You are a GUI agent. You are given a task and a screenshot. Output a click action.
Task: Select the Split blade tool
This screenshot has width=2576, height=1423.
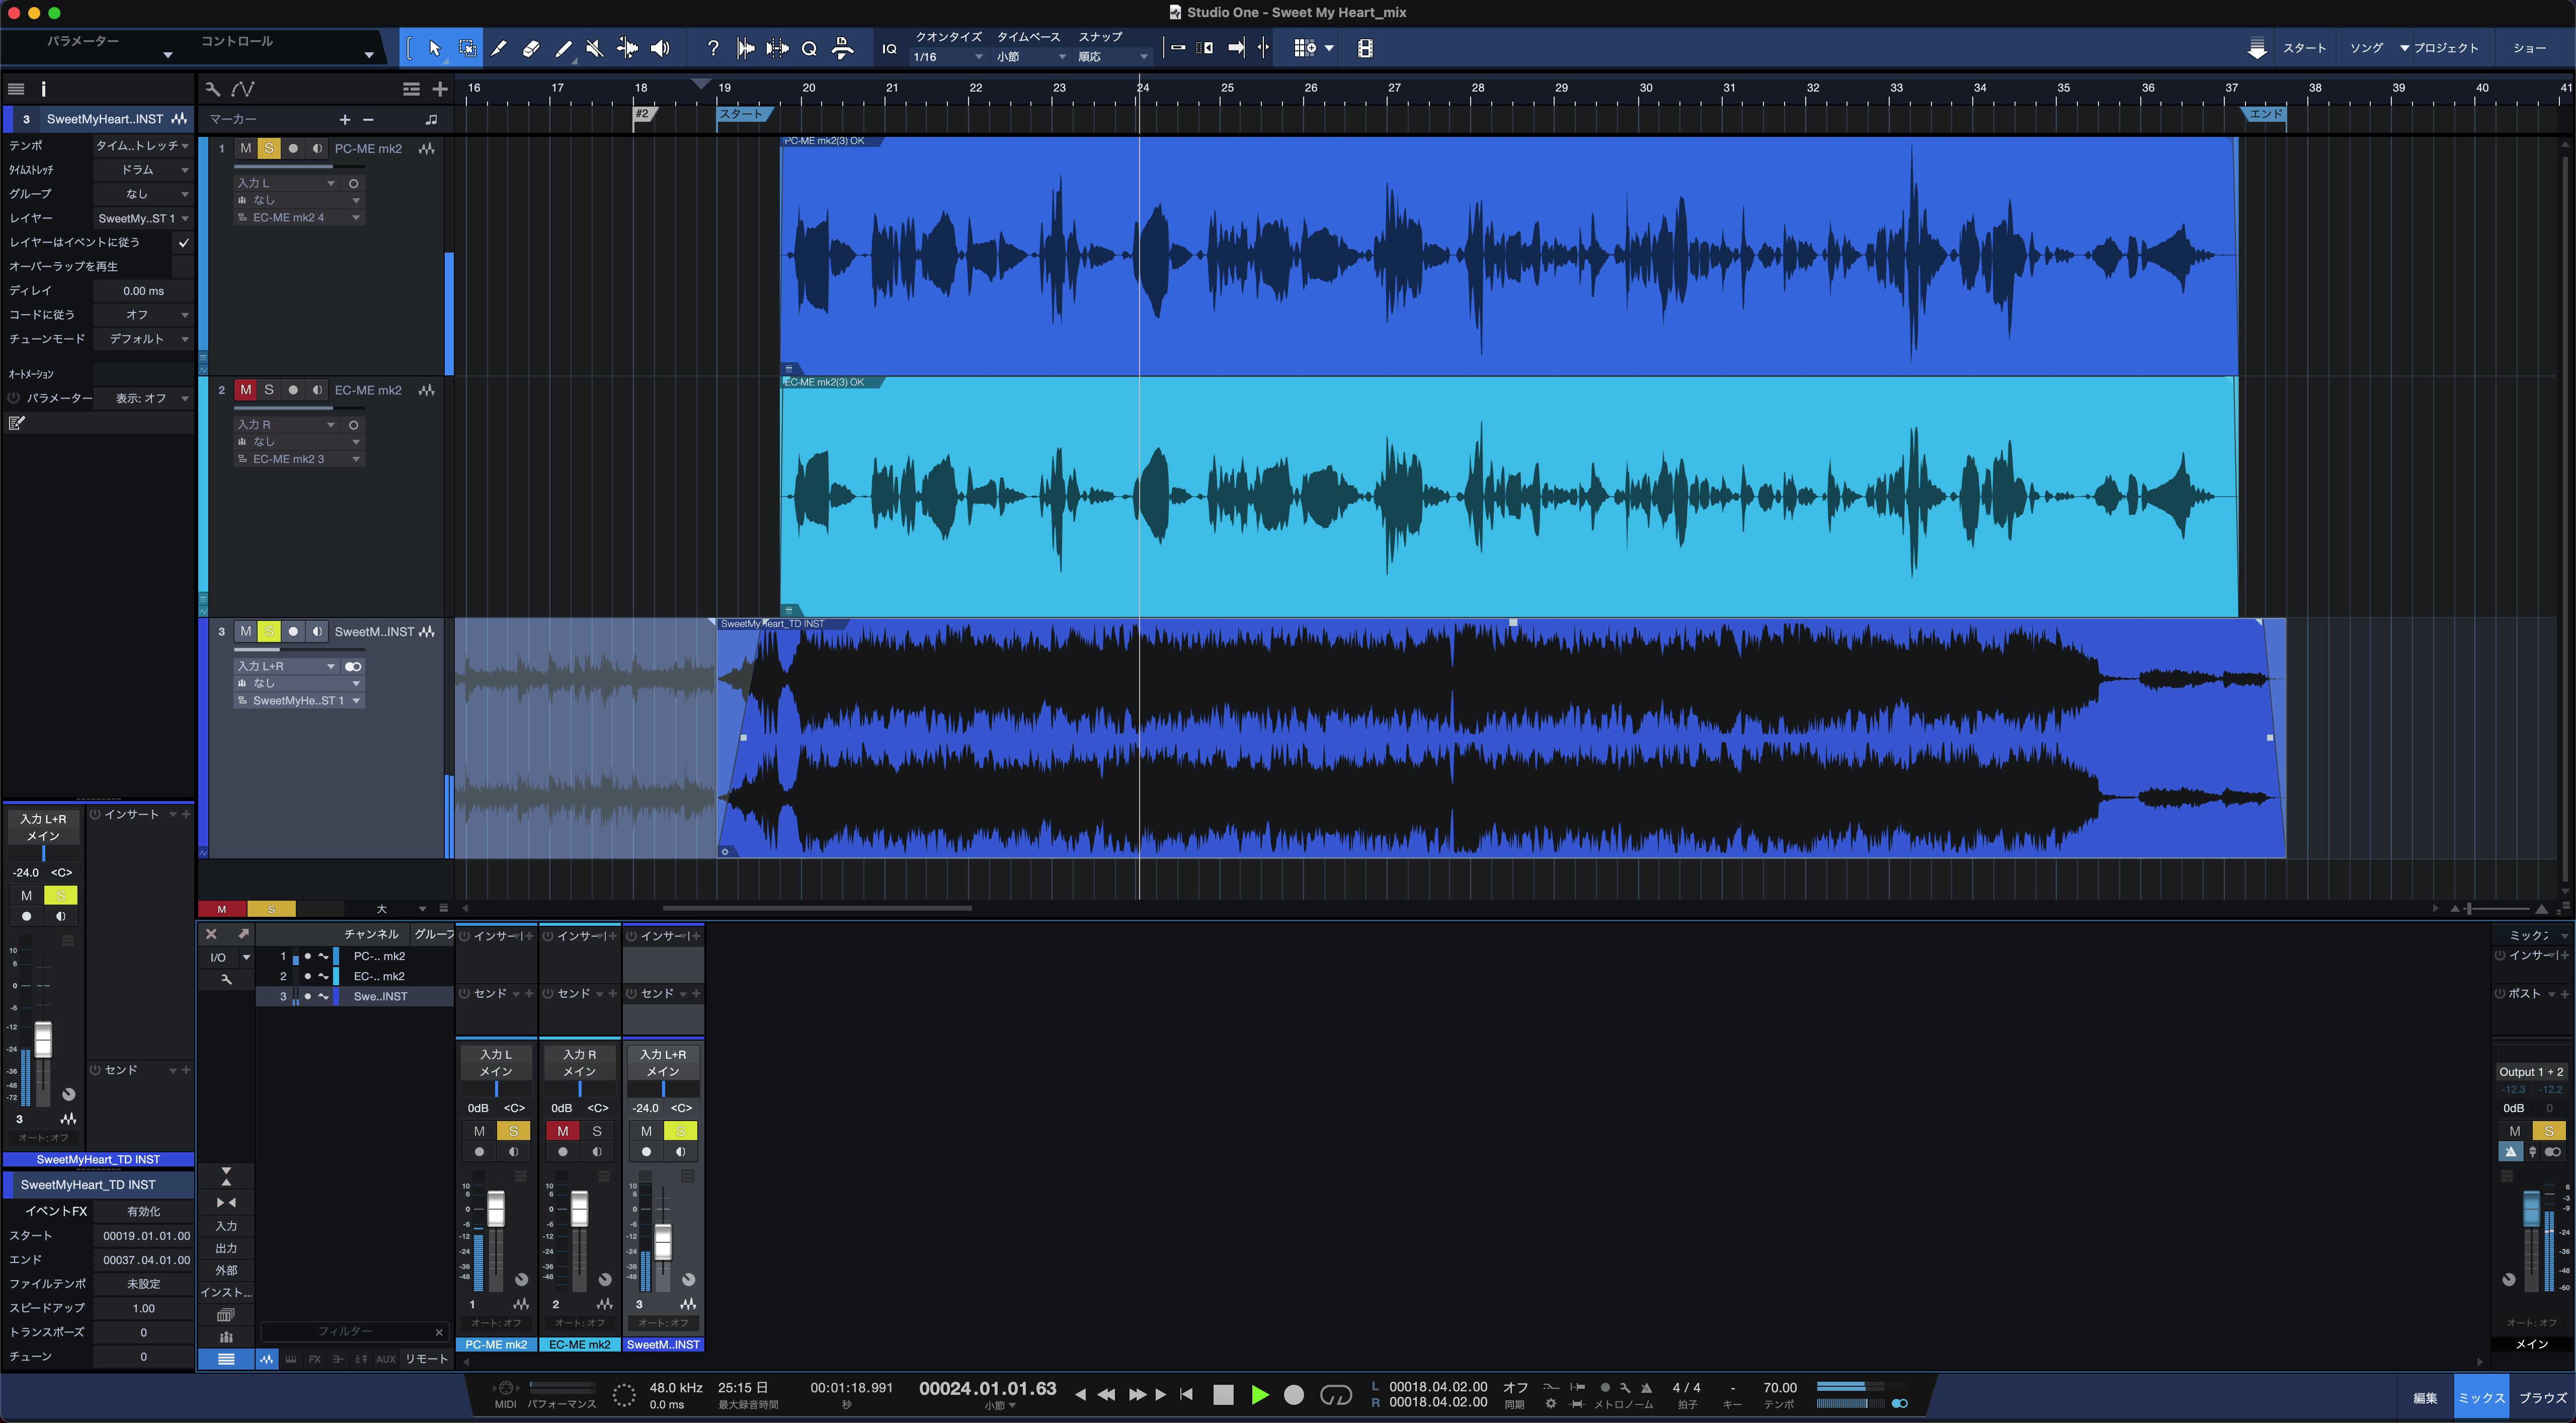499,48
